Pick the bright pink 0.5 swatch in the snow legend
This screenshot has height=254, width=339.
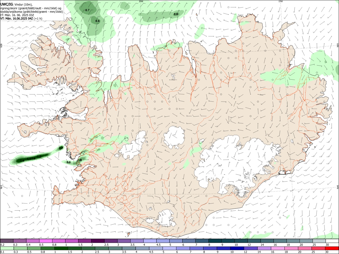(x=46, y=241)
